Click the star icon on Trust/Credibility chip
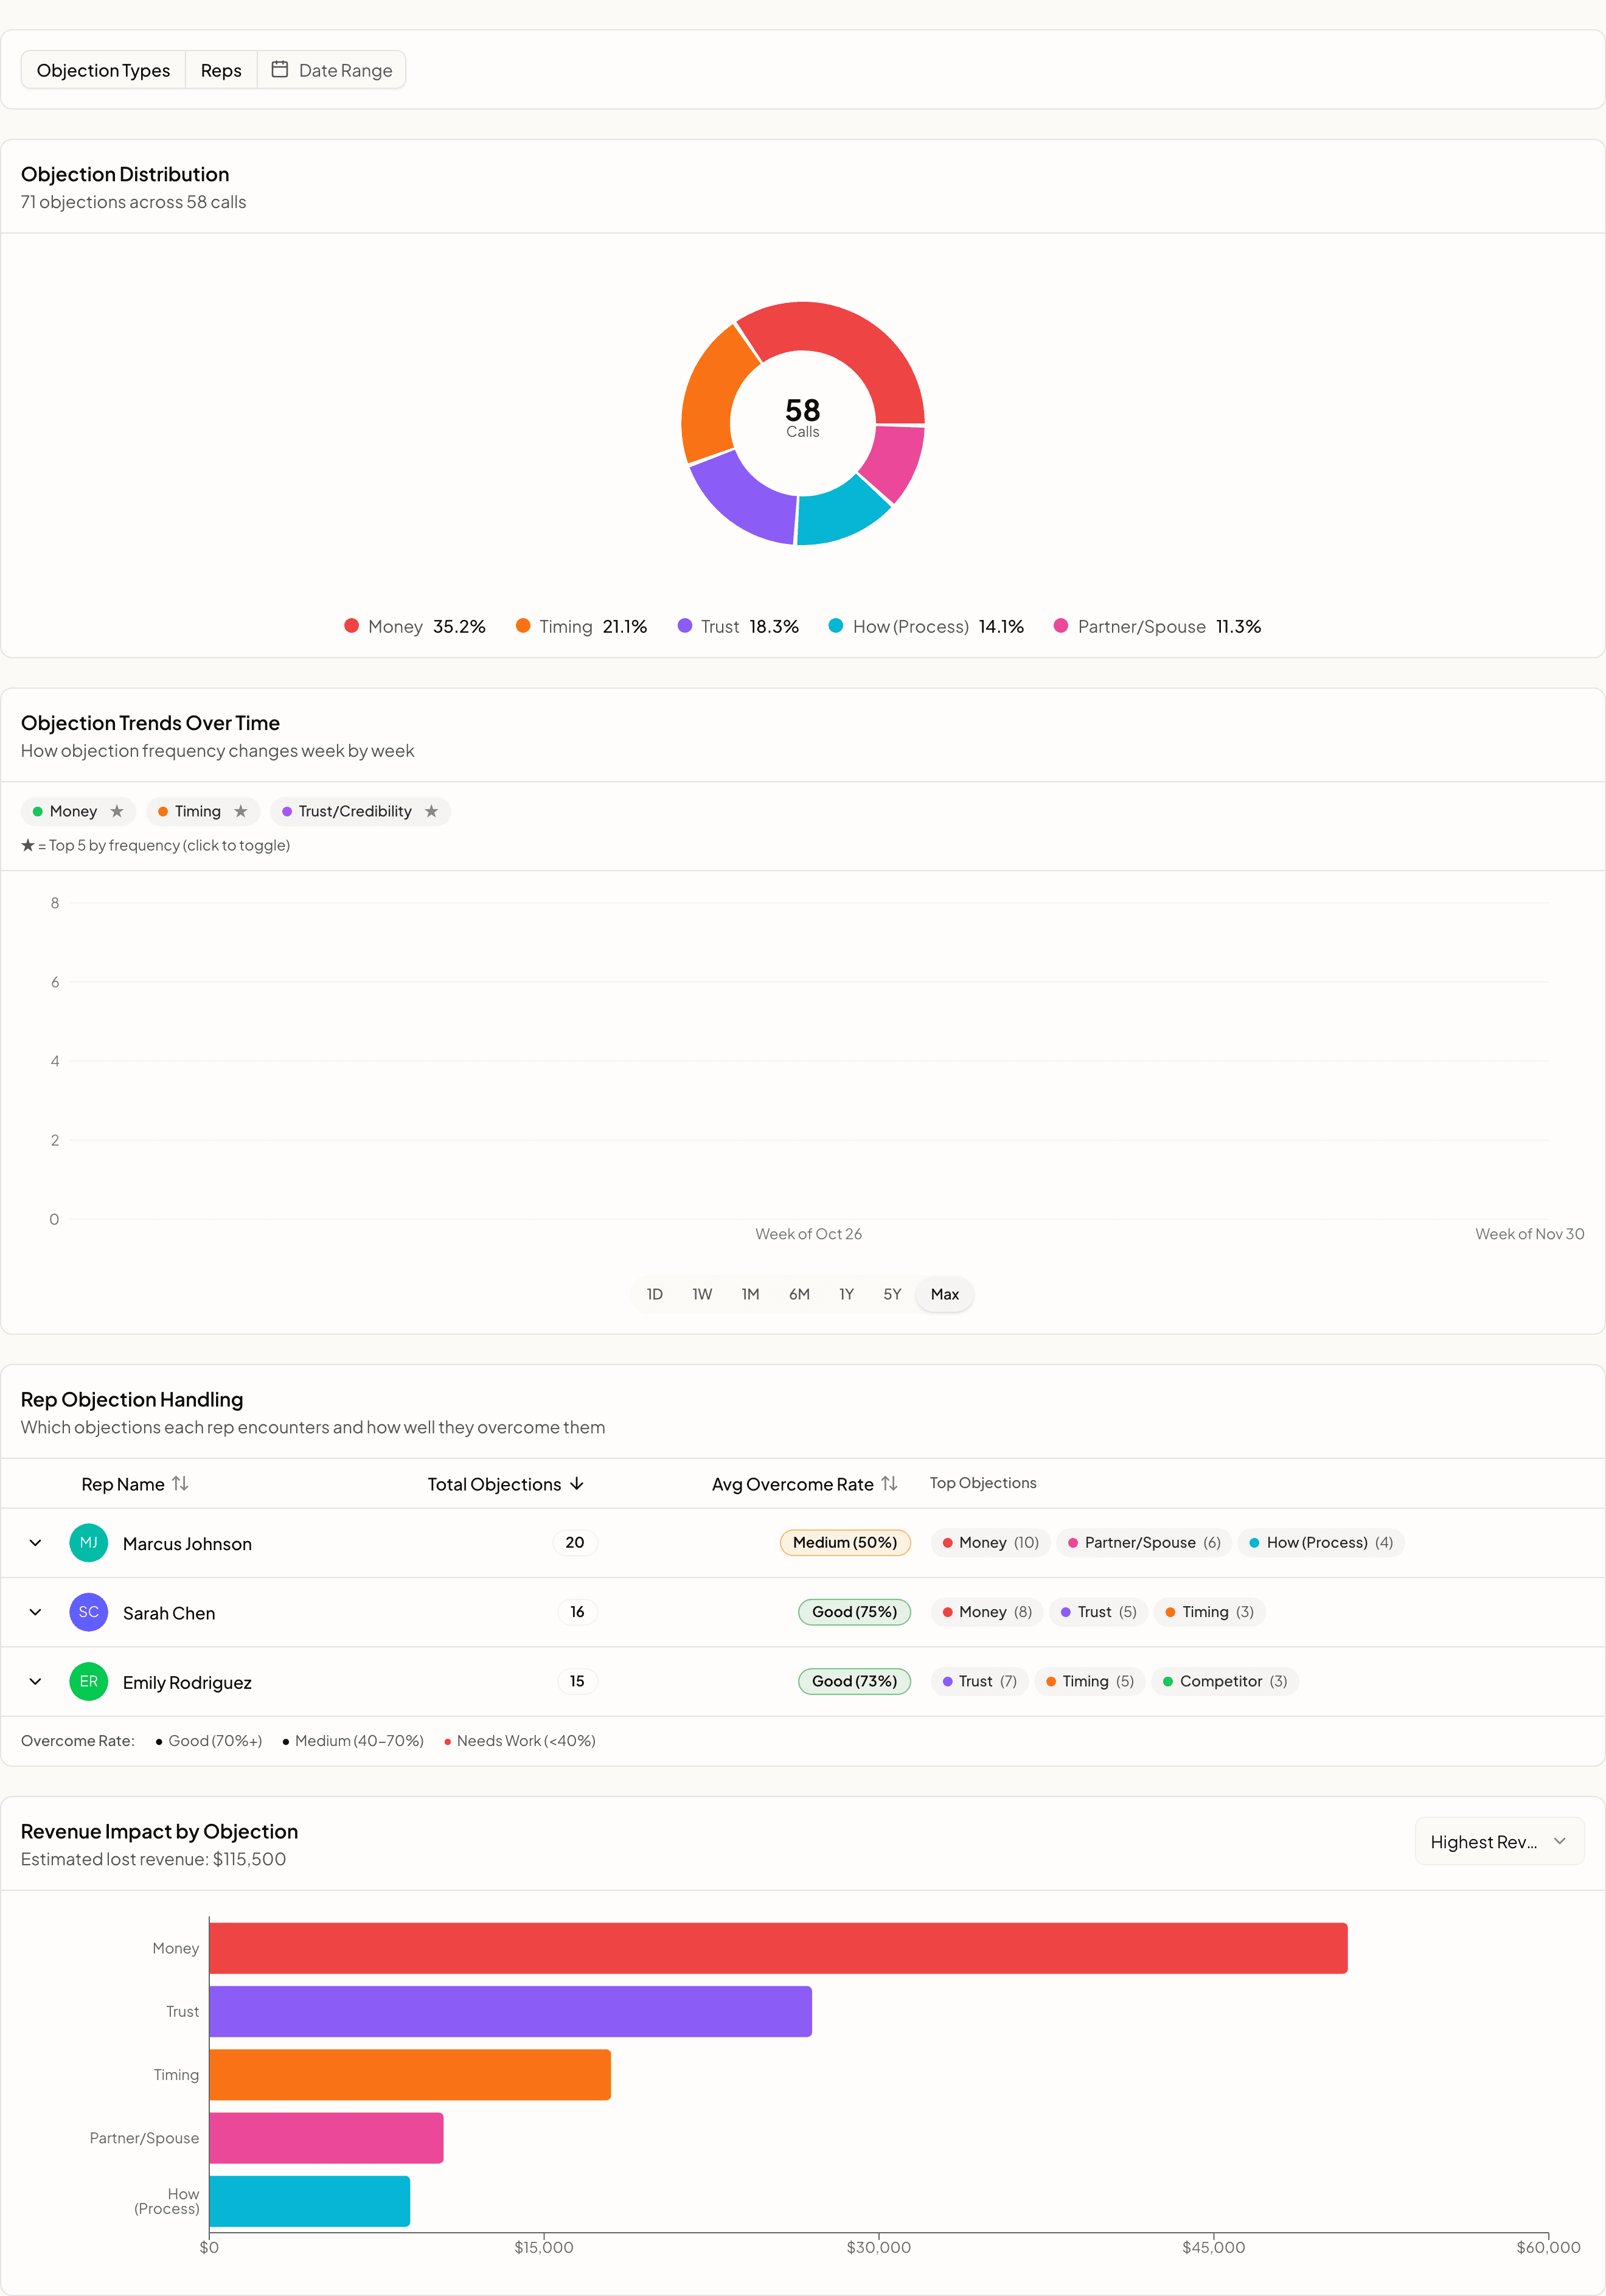The height and width of the screenshot is (2296, 1606). click(x=432, y=811)
